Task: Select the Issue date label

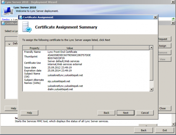Action: click(x=30, y=67)
